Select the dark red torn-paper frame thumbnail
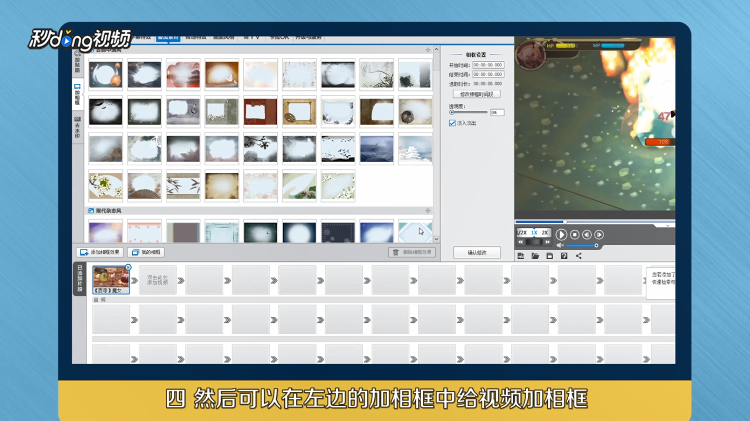 [260, 111]
